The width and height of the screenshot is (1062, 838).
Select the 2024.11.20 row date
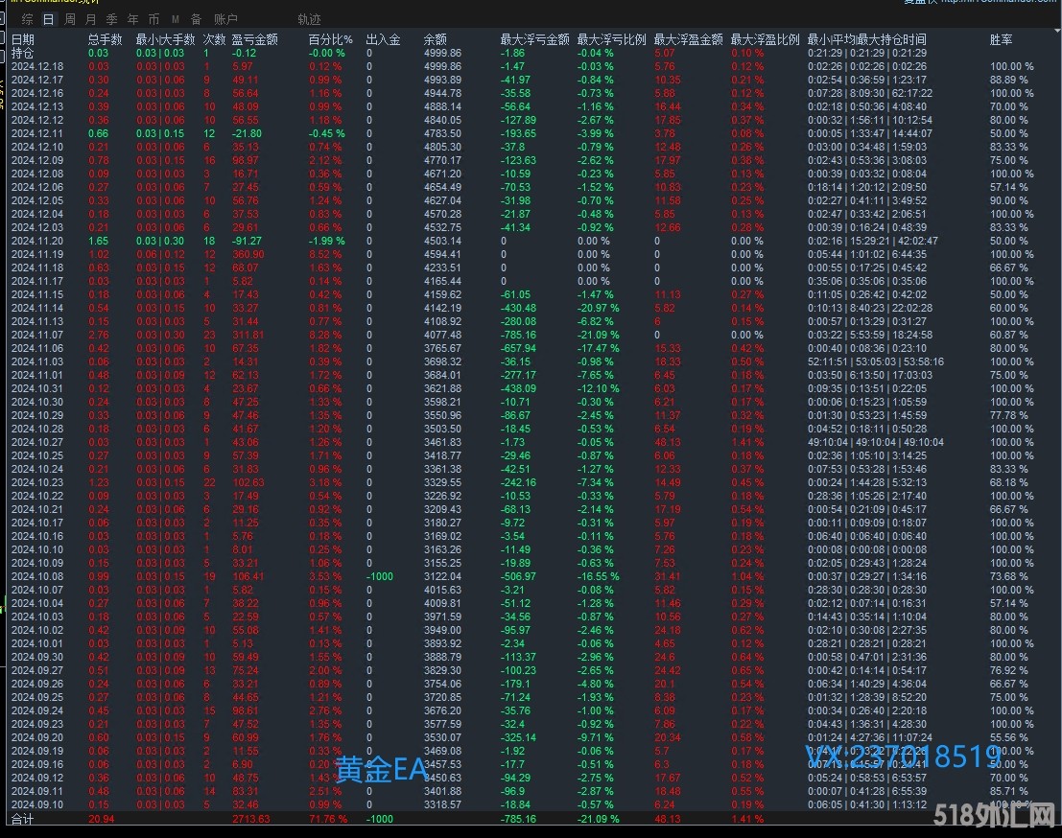[x=36, y=241]
